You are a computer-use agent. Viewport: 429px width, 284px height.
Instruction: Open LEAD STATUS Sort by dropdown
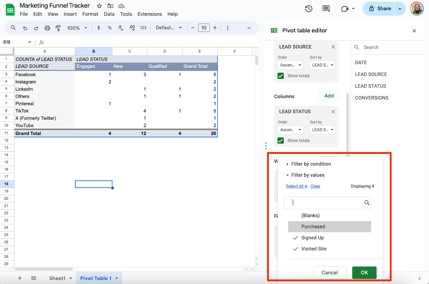tap(322, 130)
